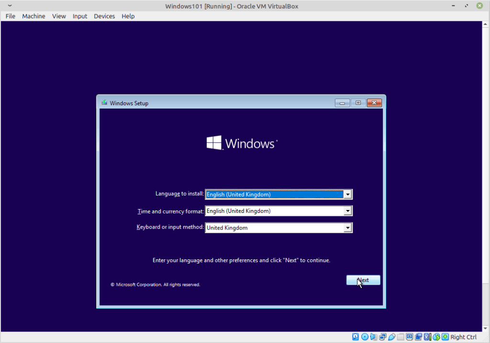Click the Language to install label
The height and width of the screenshot is (343, 490).
tap(179, 194)
